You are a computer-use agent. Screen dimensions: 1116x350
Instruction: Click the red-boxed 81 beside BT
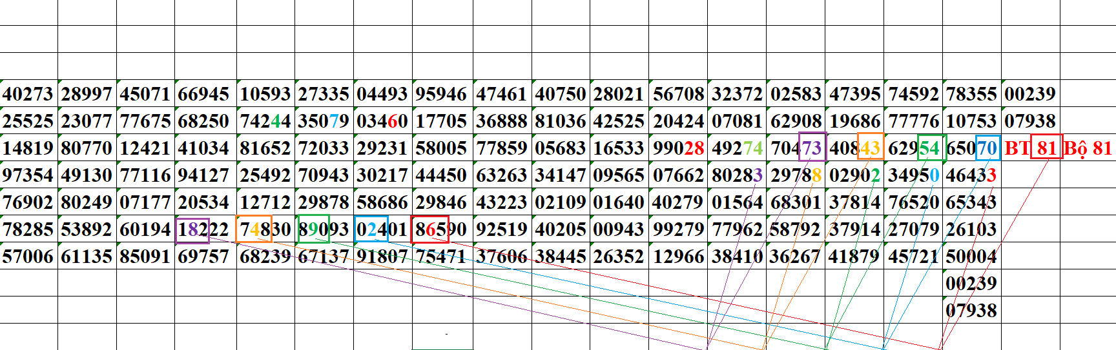1046,148
